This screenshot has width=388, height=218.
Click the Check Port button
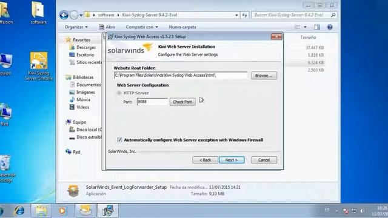coord(182,102)
